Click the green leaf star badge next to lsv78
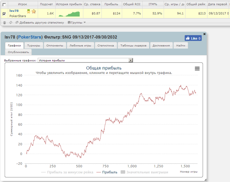Viewport: 230px width, 182px height. point(29,11)
